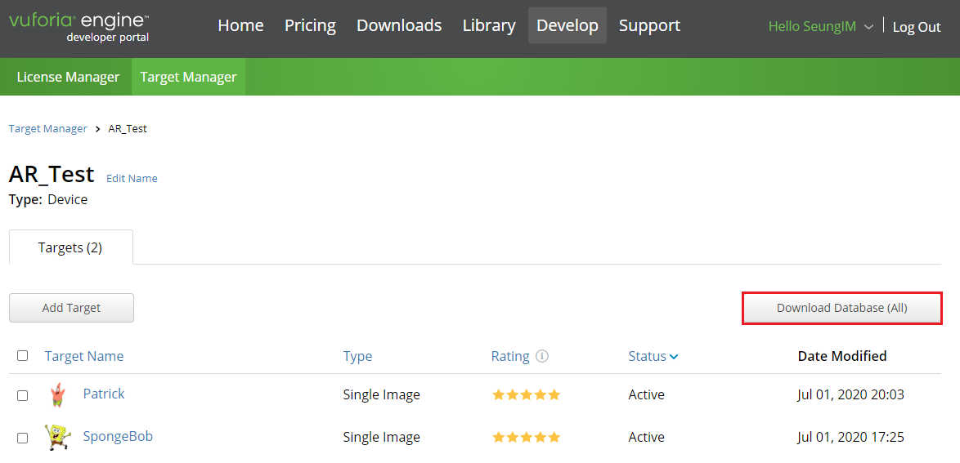Open the Pricing page
960x463 pixels.
pos(310,25)
